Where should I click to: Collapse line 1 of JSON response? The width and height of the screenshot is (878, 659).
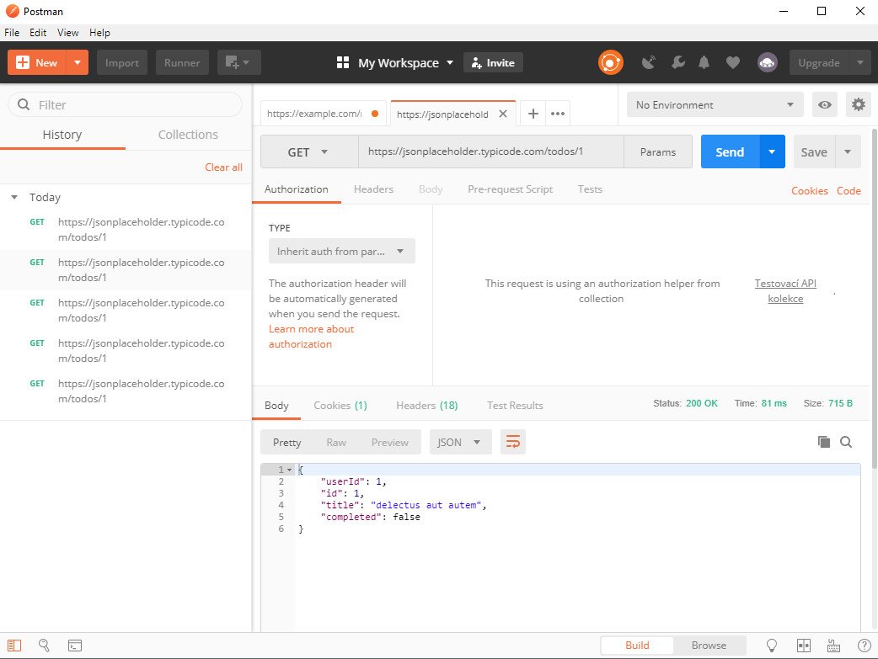[x=290, y=470]
